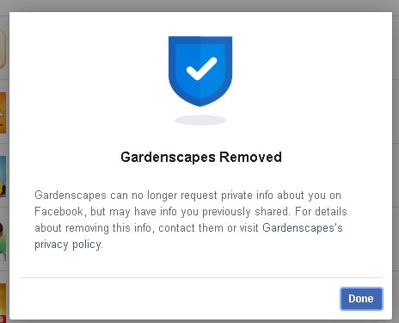Viewport: 399px width, 323px height.
Task: Click the beige app thumbnail behind the dialog's top-left
Action: point(3,49)
